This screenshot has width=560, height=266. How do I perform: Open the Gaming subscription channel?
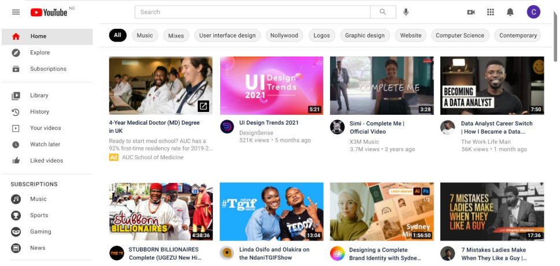pyautogui.click(x=40, y=231)
